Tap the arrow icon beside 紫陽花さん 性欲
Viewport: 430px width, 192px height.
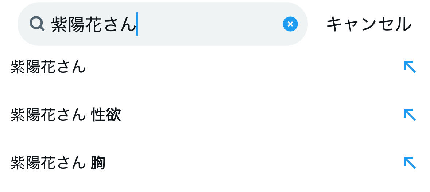(x=410, y=115)
